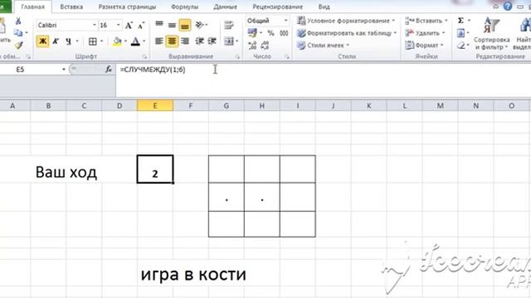Open the Calibri font name dropdown
This screenshot has height=298, width=531.
[x=95, y=25]
